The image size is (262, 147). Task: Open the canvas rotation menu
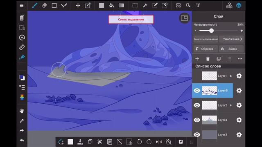pyautogui.click(x=22, y=38)
